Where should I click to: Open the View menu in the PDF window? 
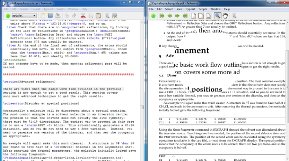[179, 9]
